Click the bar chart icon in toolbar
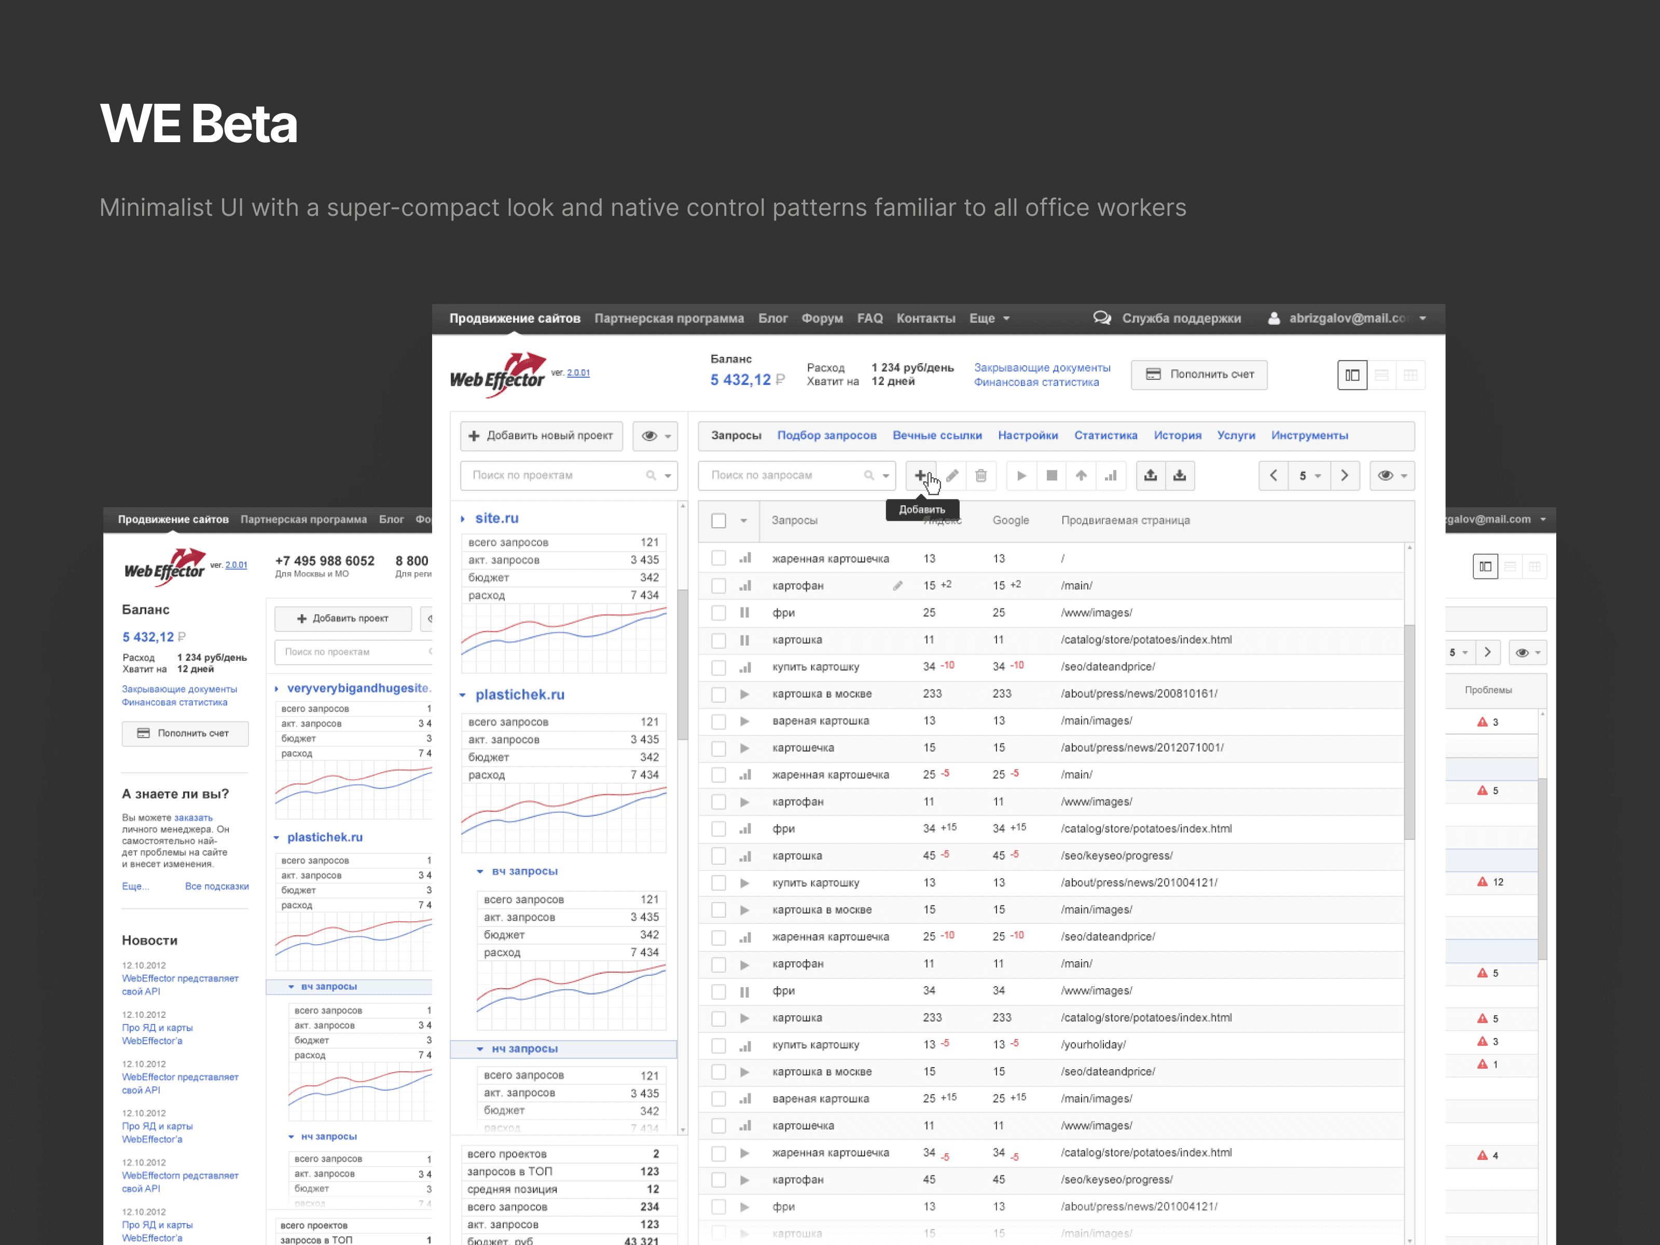1660x1245 pixels. pos(1111,475)
